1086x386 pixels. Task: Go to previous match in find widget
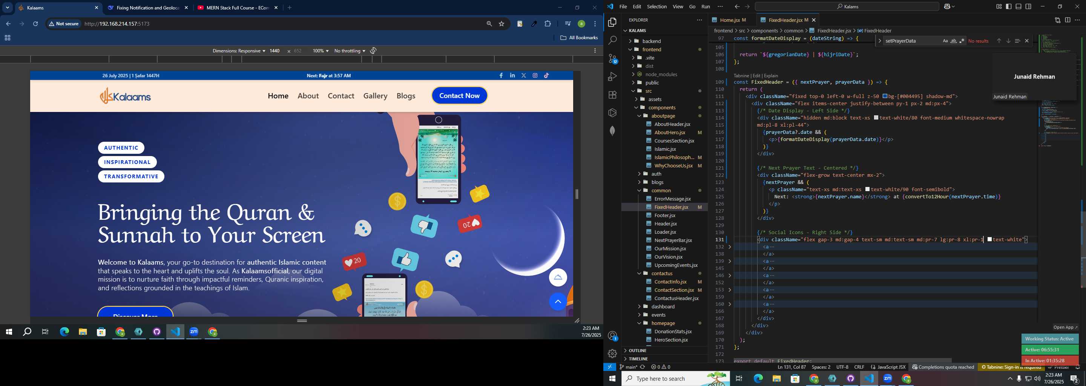999,41
